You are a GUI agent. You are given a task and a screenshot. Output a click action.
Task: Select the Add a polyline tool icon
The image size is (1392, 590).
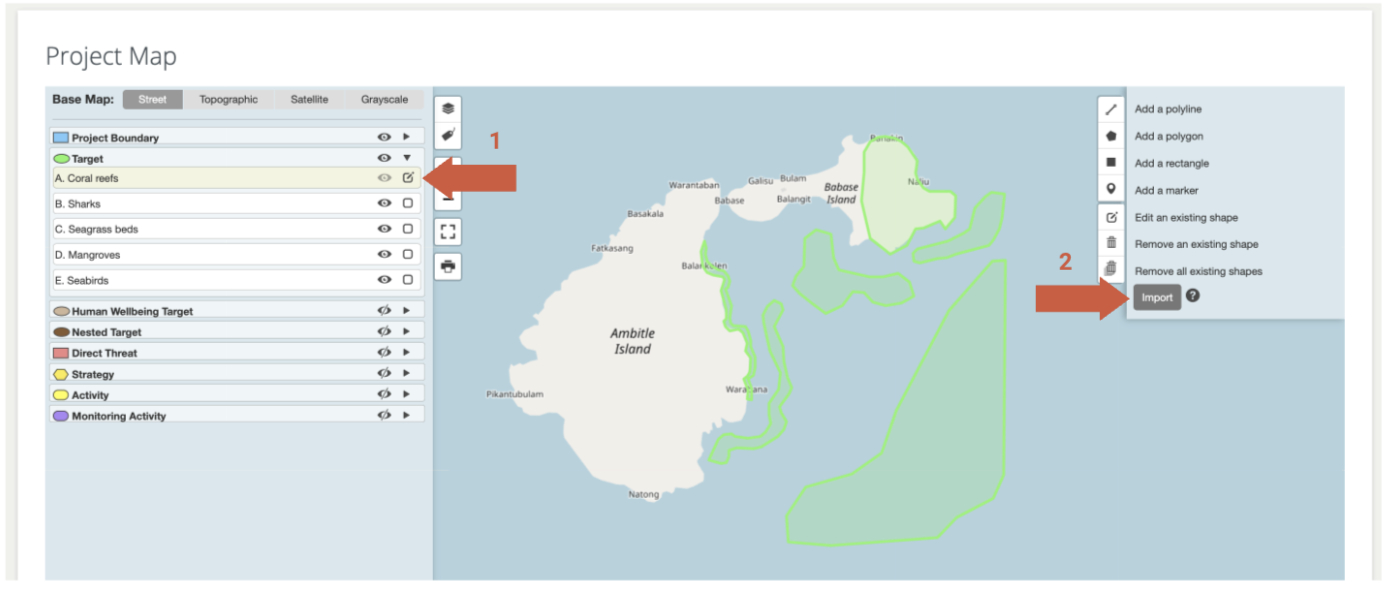[1111, 109]
